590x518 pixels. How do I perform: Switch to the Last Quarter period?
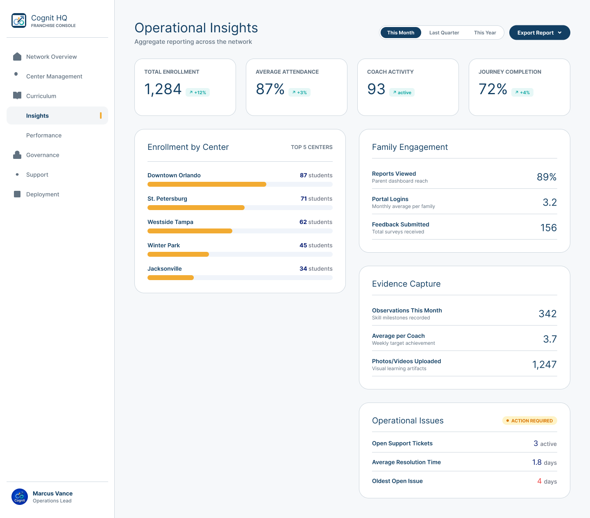444,33
